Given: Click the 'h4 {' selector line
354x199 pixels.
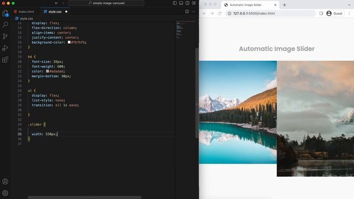Looking at the screenshot, I should [32, 56].
